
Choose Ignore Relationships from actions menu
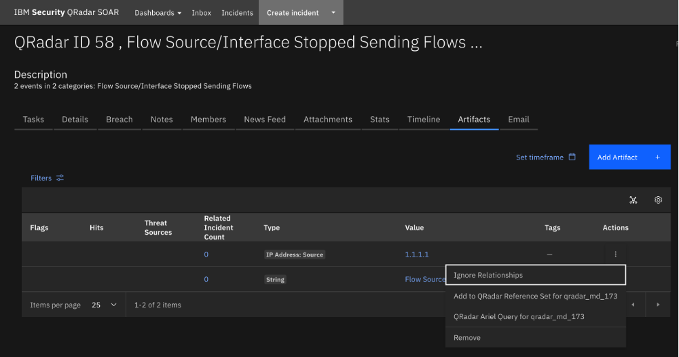coord(536,275)
